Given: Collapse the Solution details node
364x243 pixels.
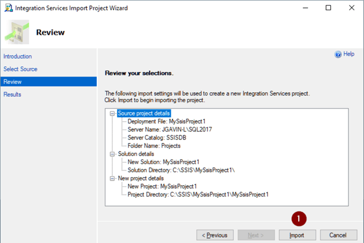Looking at the screenshot, I should pyautogui.click(x=112, y=154).
